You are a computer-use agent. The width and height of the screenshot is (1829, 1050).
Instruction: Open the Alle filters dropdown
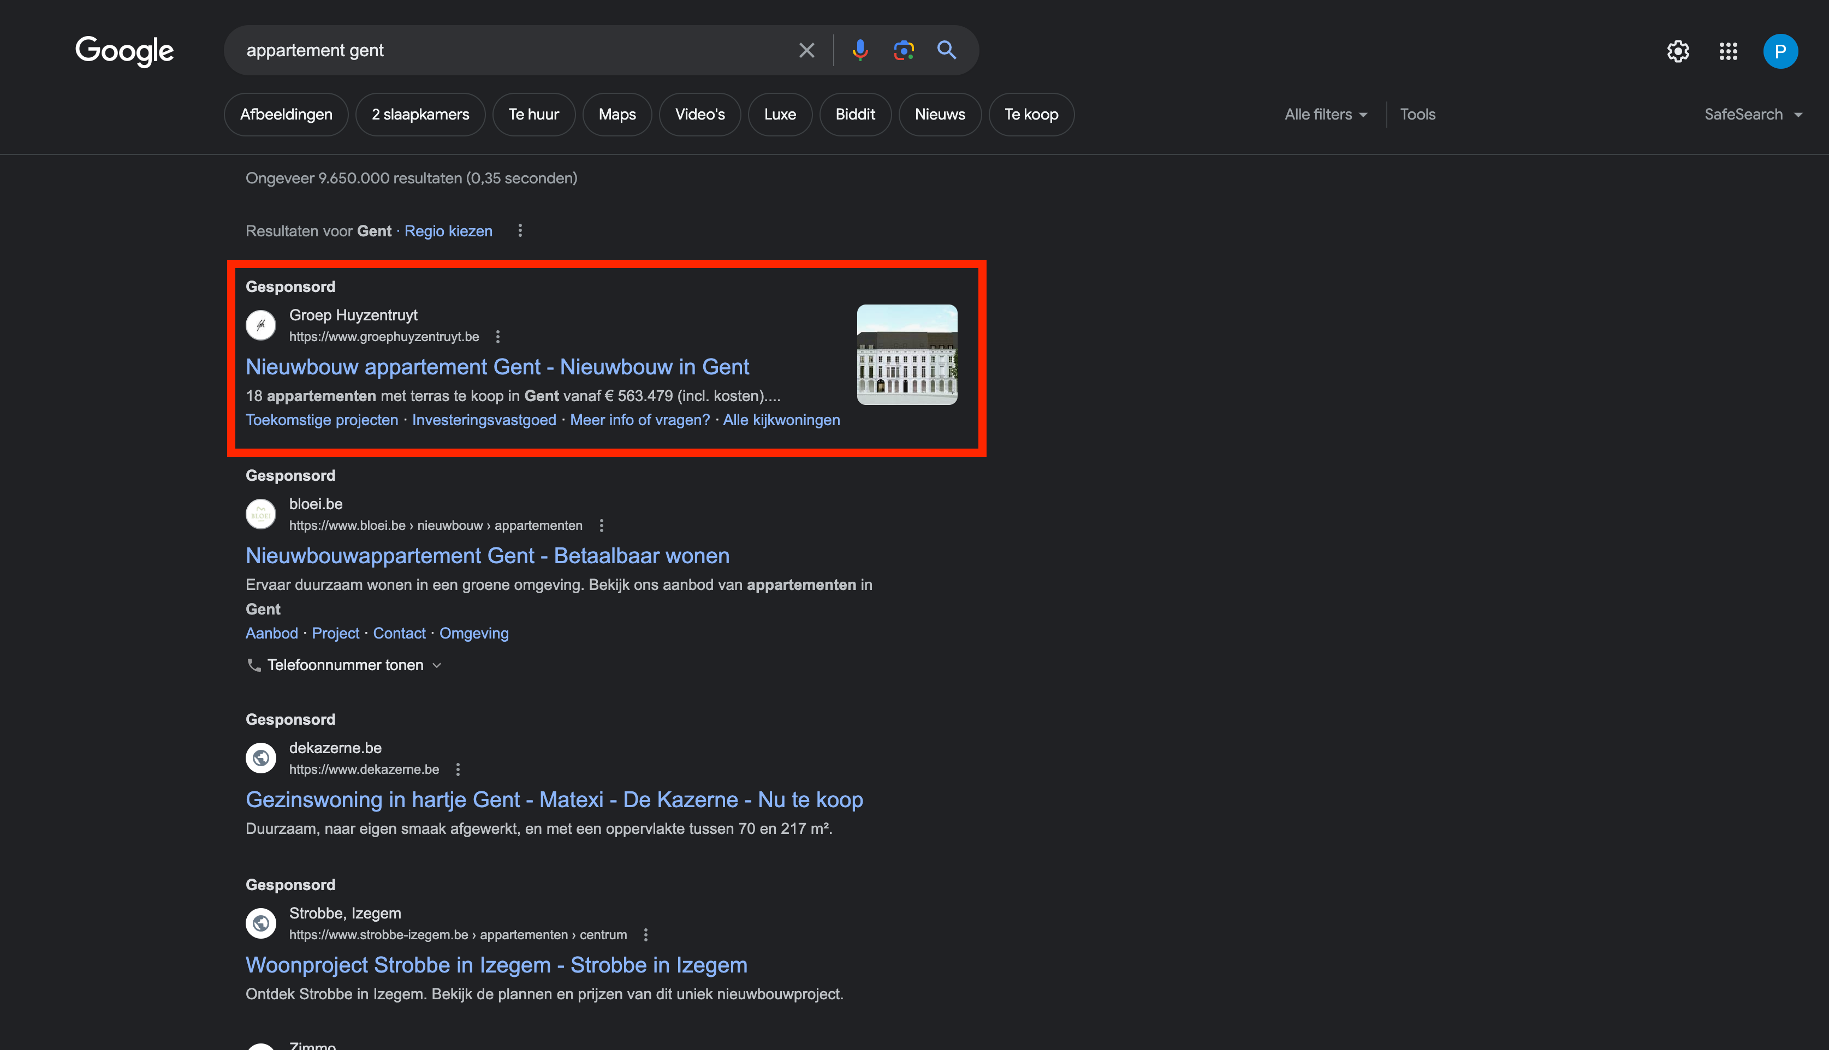click(1326, 114)
